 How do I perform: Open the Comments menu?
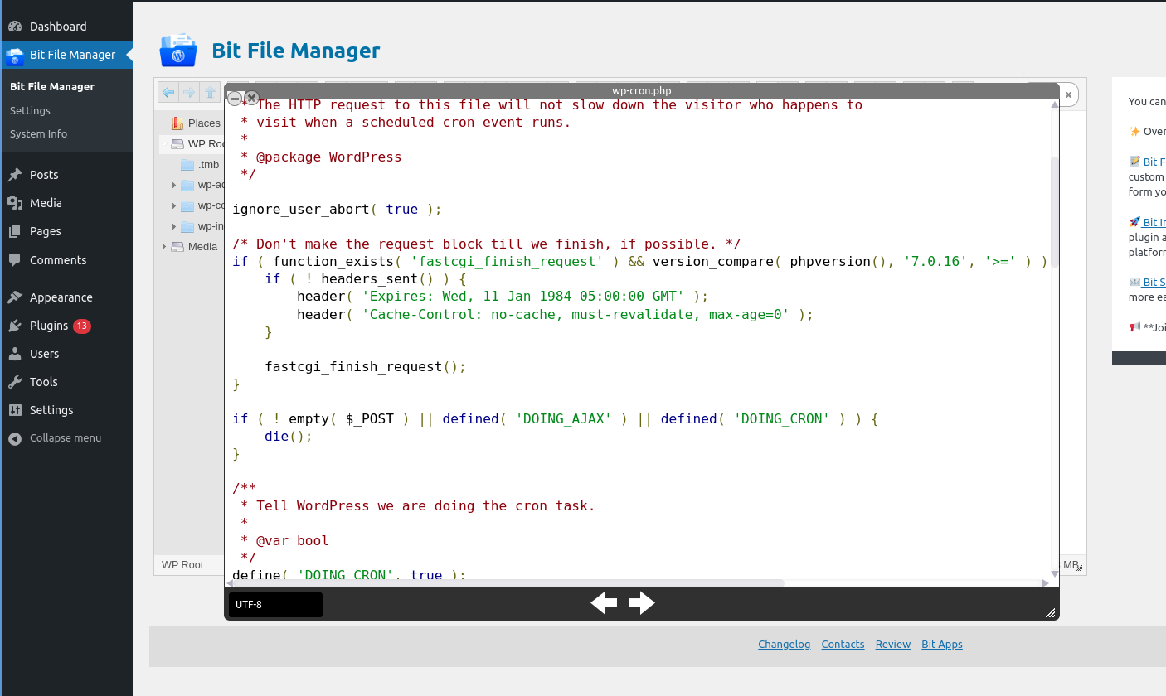tap(66, 260)
